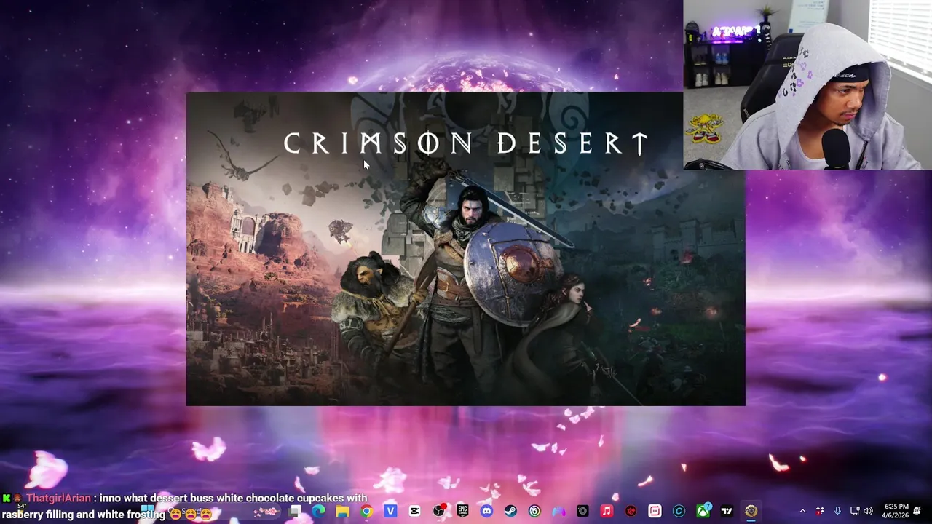Open Epic Games Launcher in taskbar
The image size is (932, 524).
pos(462,512)
